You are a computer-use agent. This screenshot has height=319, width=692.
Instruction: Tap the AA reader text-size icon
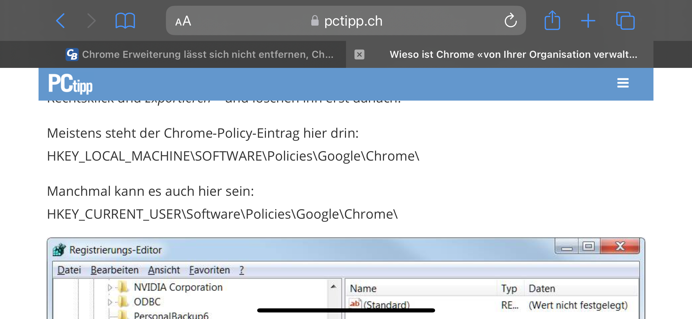[183, 21]
